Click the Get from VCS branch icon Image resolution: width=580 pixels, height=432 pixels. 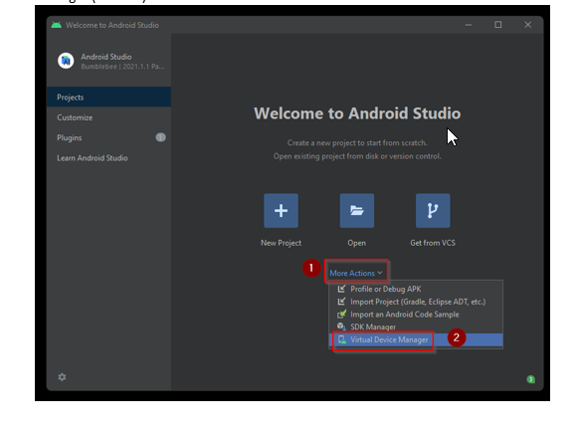(x=433, y=211)
